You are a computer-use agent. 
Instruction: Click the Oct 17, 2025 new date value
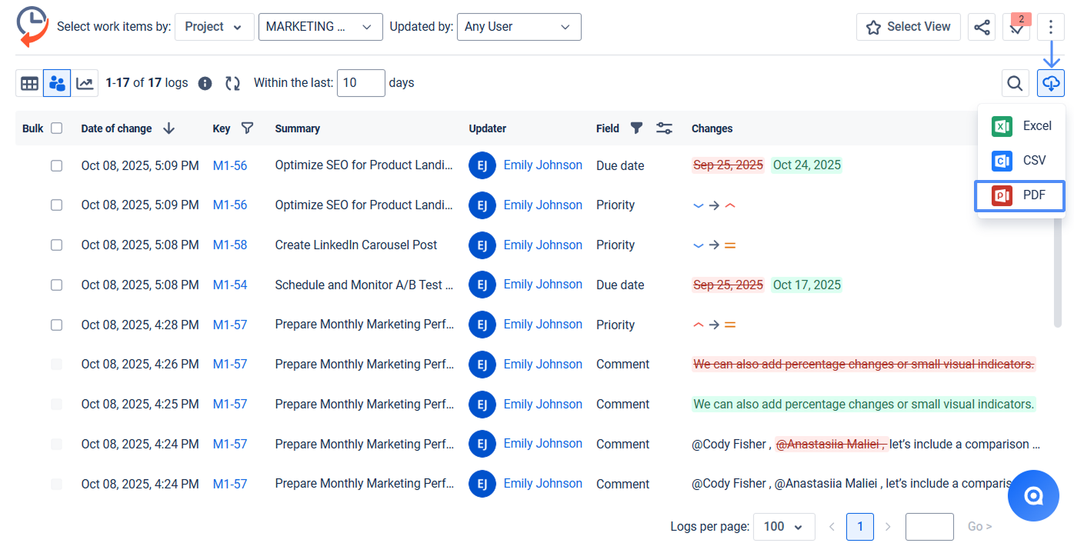[x=807, y=285]
